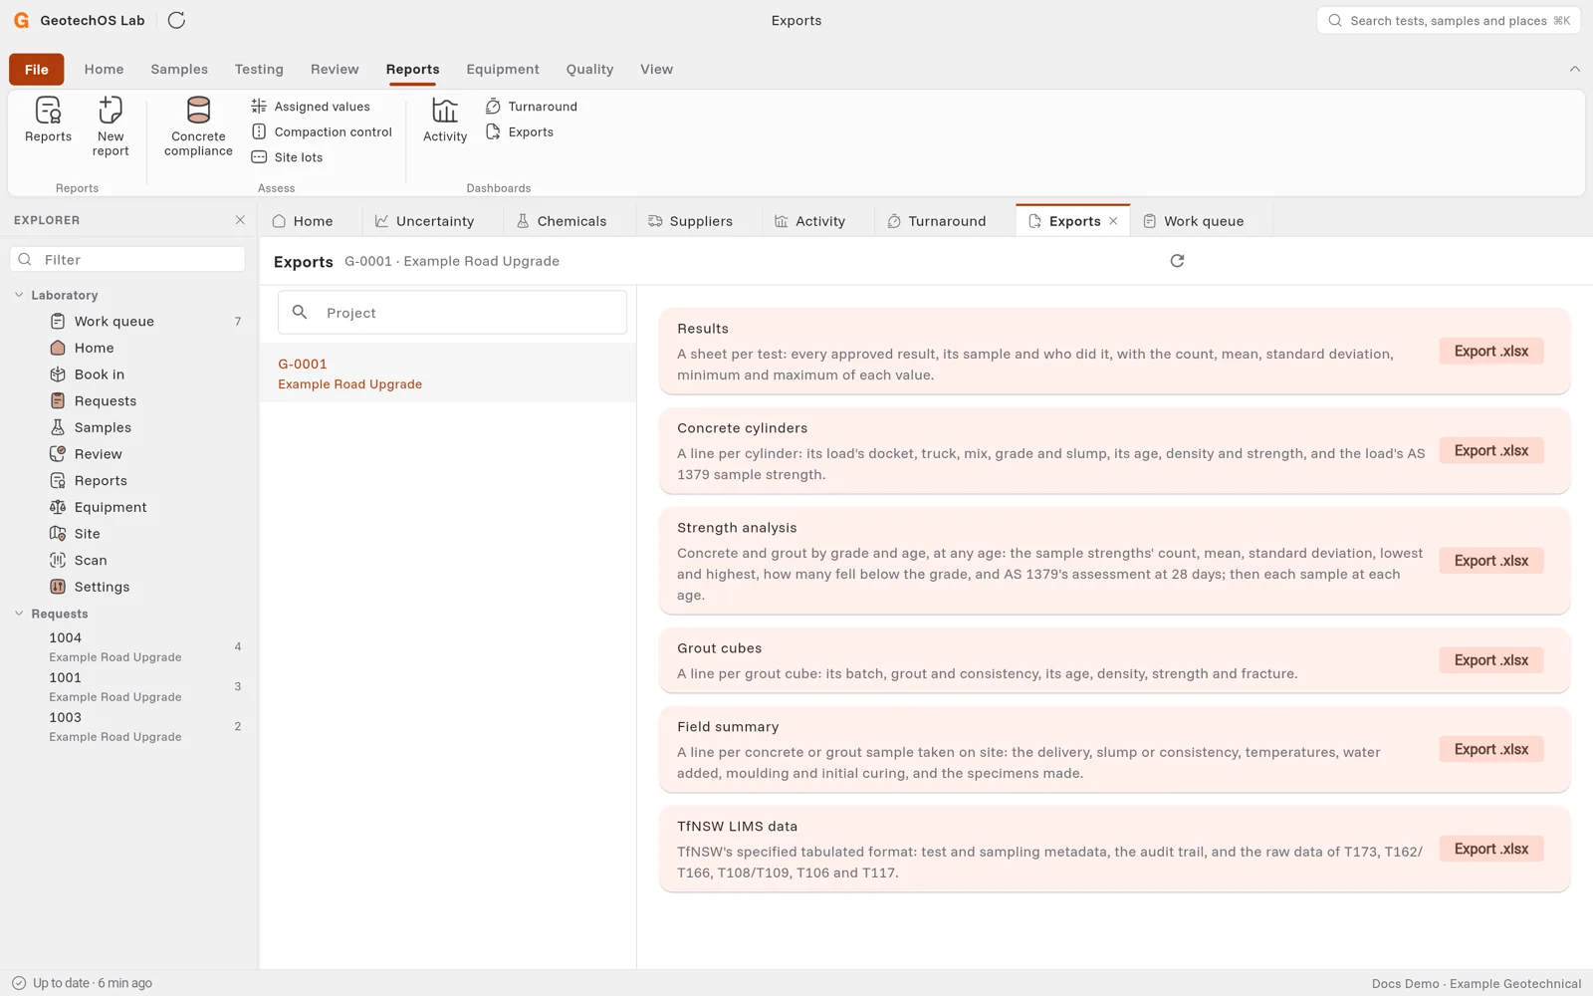This screenshot has height=996, width=1593.
Task: Open the Activity dashboard ribbon icon
Action: 445,121
